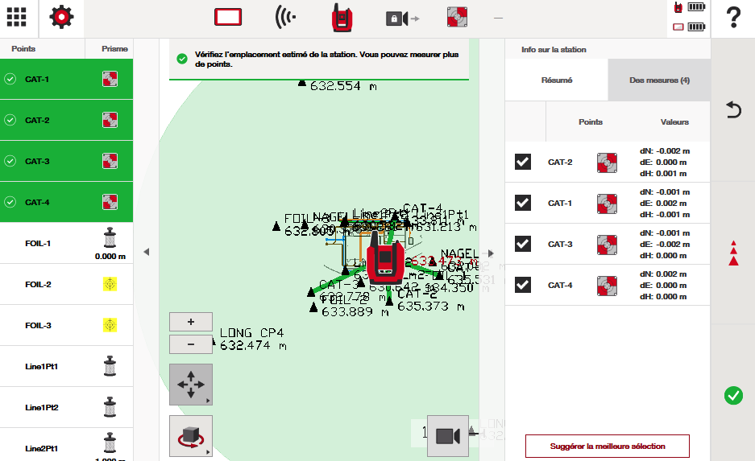755x461 pixels.
Task: Select FOIL-2 point in the list
Action: coord(66,284)
